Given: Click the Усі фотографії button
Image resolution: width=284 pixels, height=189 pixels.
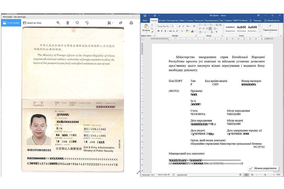Looking at the screenshot, I should tap(11, 23).
